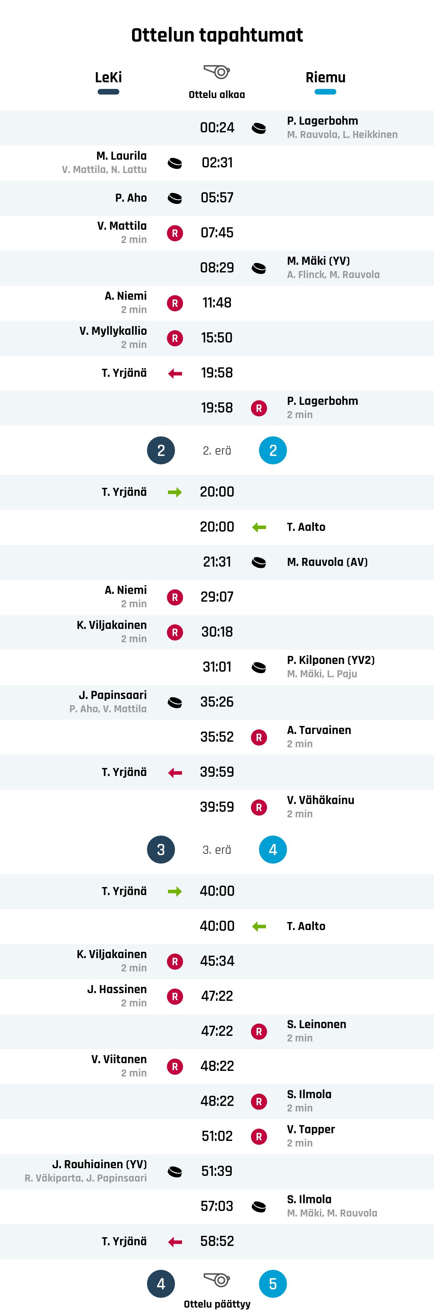This screenshot has height=1316, width=434.
Task: Click penalty icon for A. Tarvainen at 35:52
Action: pos(259,737)
